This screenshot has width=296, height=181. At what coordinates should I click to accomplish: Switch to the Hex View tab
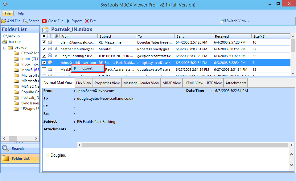coord(84,83)
